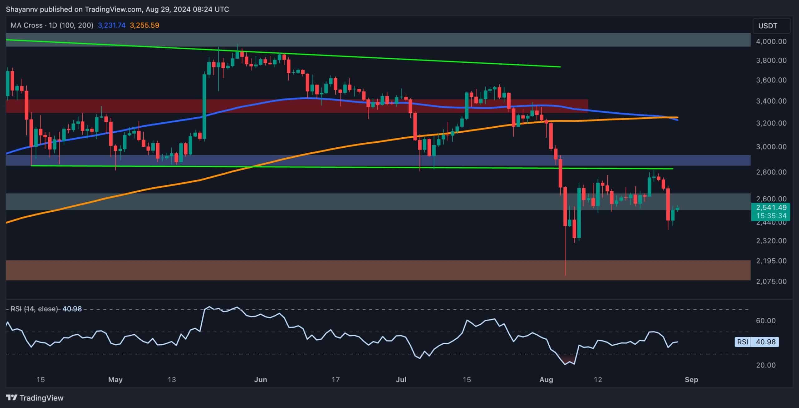Click the orange 200 MA value 3,255.59
This screenshot has height=408, width=799.
click(144, 25)
